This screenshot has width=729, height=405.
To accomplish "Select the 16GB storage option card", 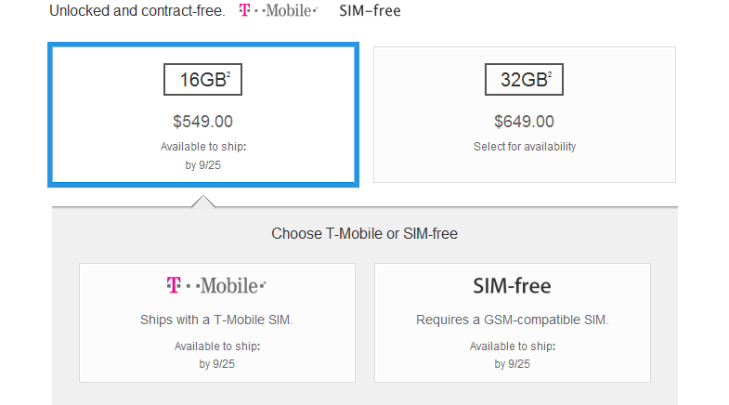I will pos(203,115).
